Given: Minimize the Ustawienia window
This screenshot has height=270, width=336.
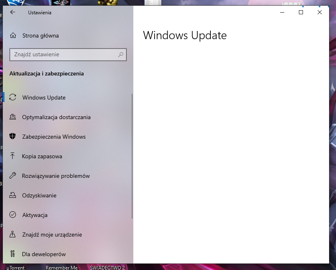Looking at the screenshot, I should (282, 12).
